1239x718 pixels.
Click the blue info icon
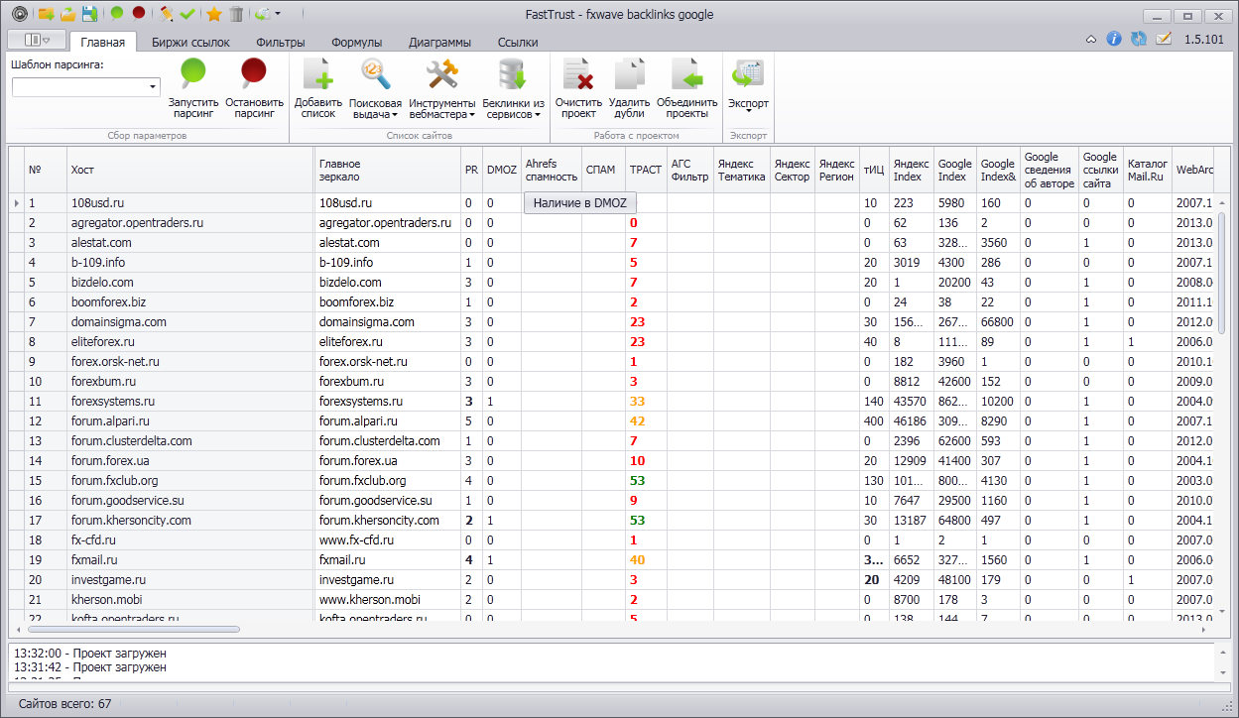tap(1114, 40)
